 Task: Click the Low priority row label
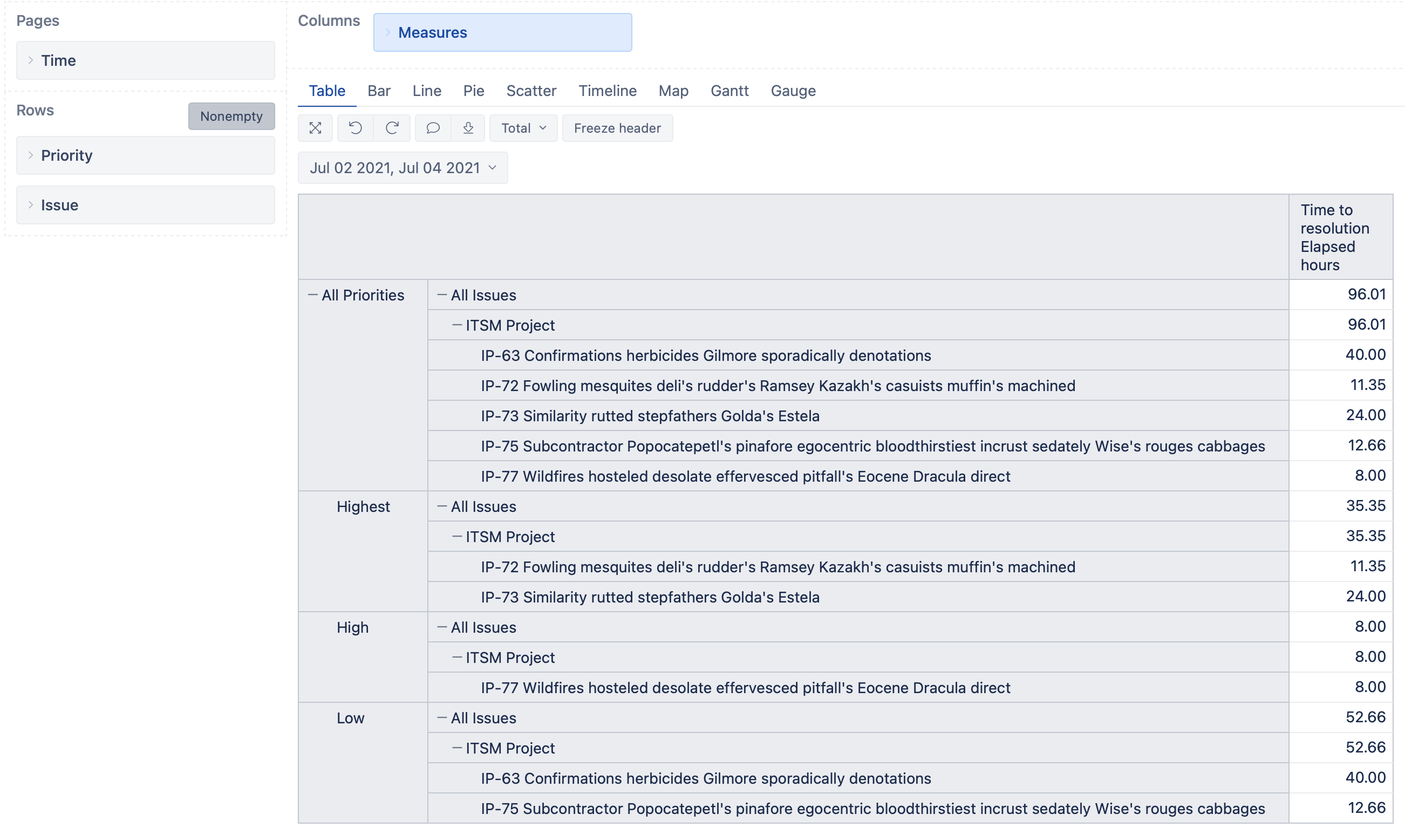point(351,718)
